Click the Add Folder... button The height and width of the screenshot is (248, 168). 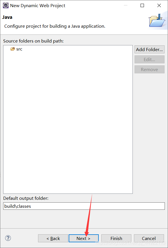(x=149, y=49)
